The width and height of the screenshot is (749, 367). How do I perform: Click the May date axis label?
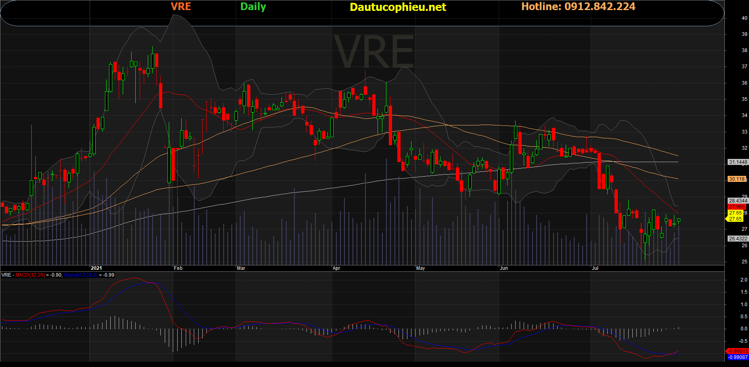pos(420,268)
